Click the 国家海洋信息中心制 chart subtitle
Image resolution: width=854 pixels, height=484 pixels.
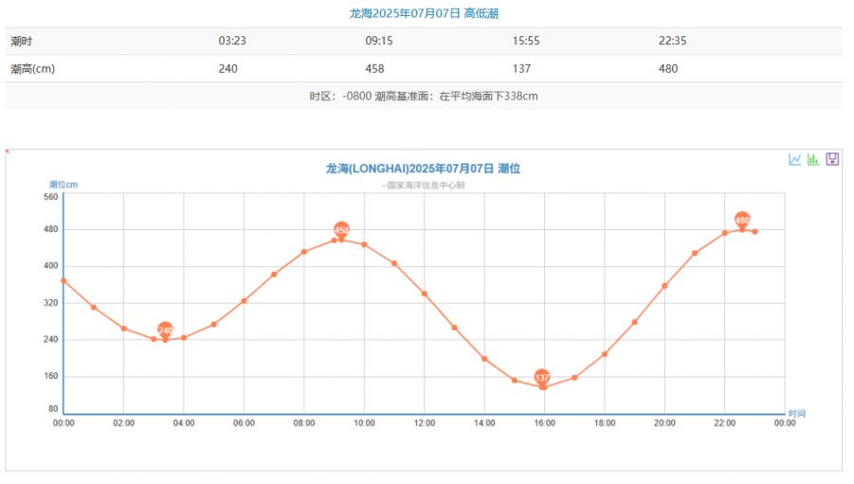point(423,186)
